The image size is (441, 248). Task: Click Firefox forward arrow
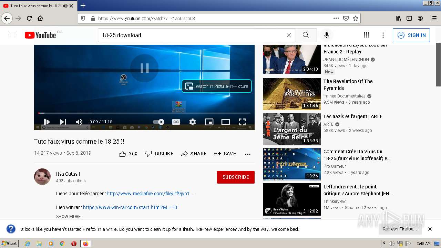19,18
